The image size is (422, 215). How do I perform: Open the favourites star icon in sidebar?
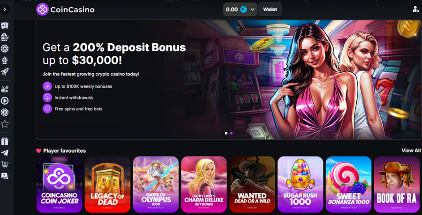click(x=5, y=124)
